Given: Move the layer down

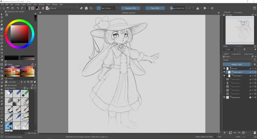Looking at the screenshot, I should [x=235, y=133].
